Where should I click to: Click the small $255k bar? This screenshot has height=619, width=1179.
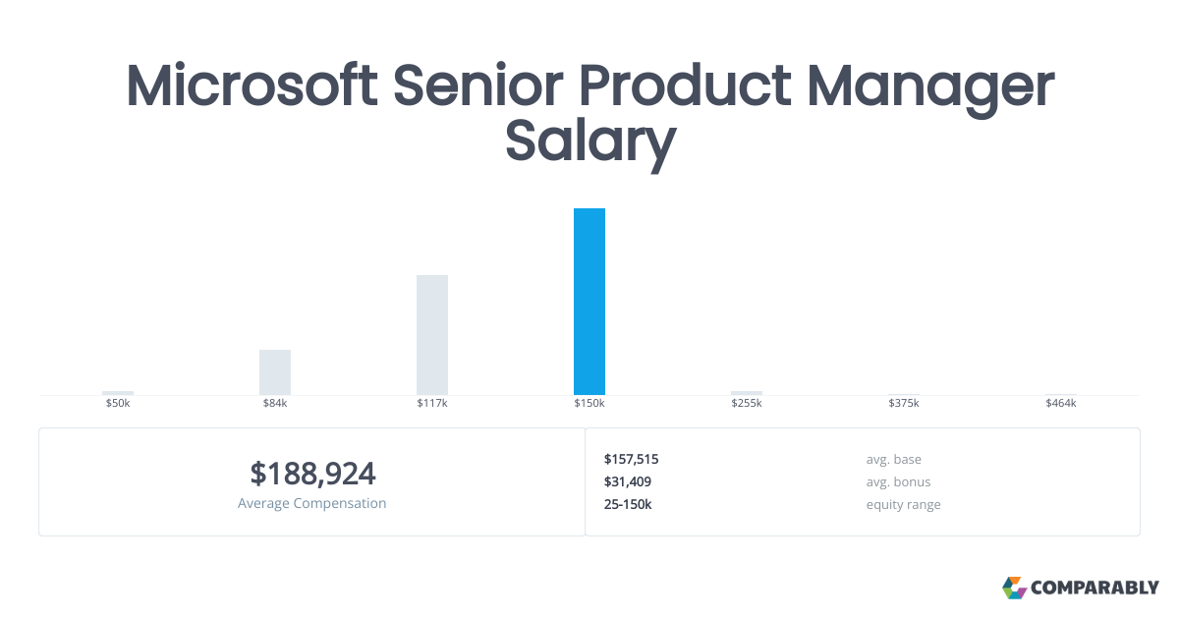747,393
